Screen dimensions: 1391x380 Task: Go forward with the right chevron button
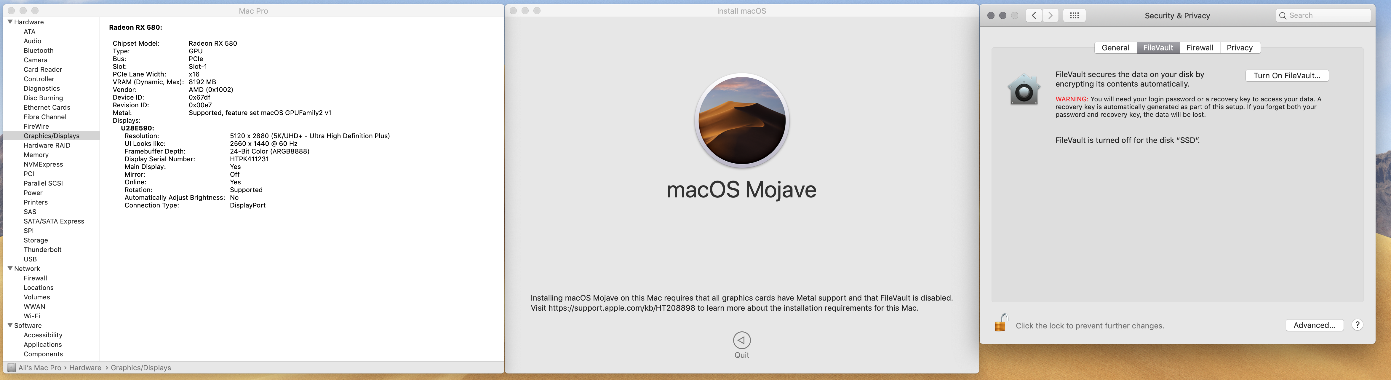(x=1050, y=16)
